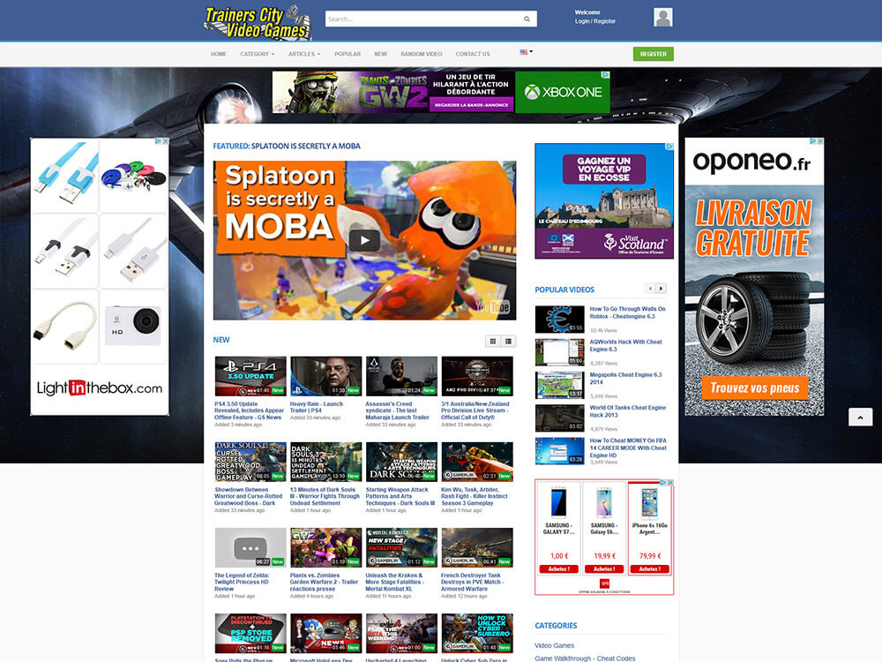This screenshot has height=662, width=882.
Task: Click the search magnifier icon
Action: point(527,19)
